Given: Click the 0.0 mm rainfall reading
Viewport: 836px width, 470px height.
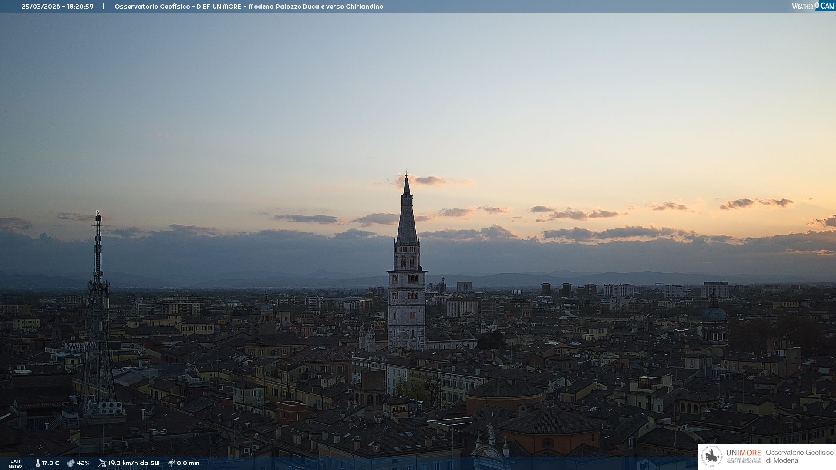Looking at the screenshot, I should click(x=188, y=463).
